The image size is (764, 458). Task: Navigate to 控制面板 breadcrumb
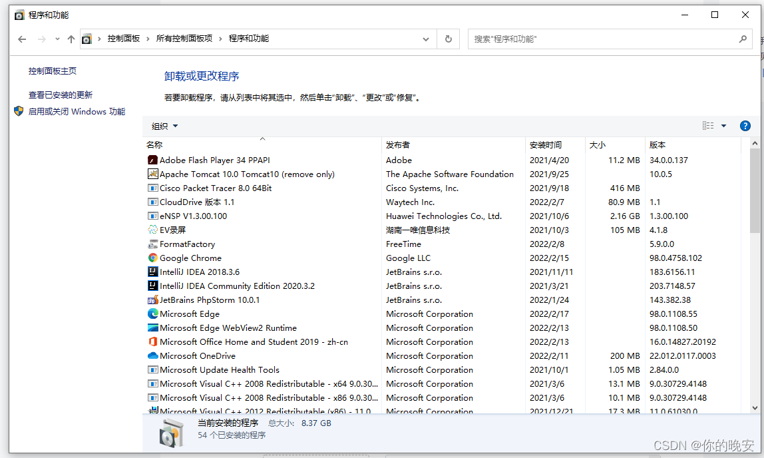pos(124,39)
